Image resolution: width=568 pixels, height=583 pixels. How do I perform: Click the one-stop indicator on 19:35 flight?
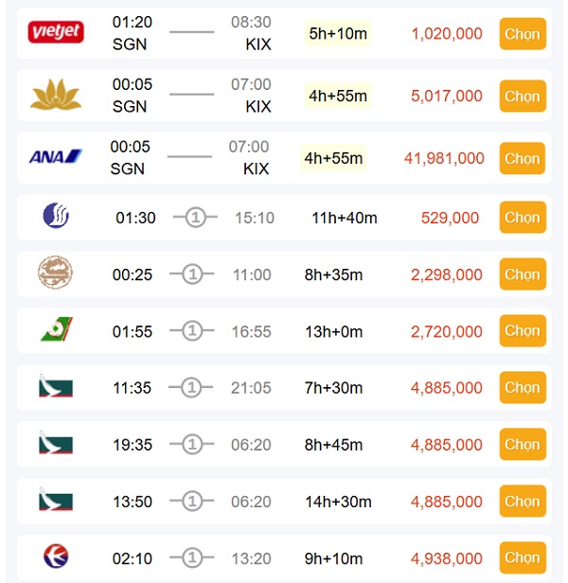(x=192, y=445)
